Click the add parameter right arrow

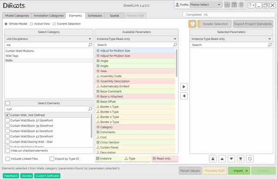[x=184, y=87]
